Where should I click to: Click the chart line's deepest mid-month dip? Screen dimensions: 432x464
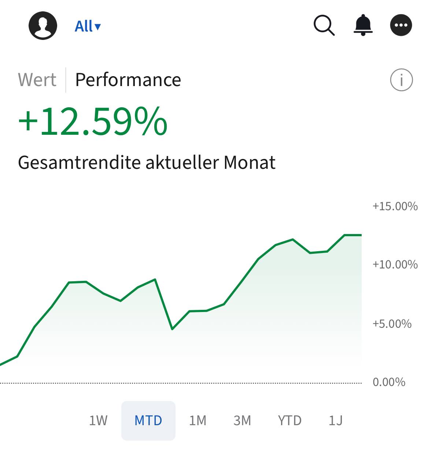coord(172,329)
